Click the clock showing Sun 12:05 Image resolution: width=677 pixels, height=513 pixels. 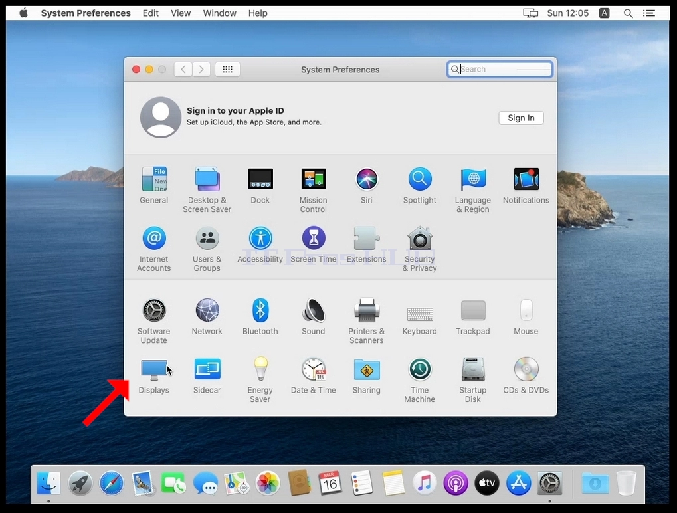pos(568,13)
